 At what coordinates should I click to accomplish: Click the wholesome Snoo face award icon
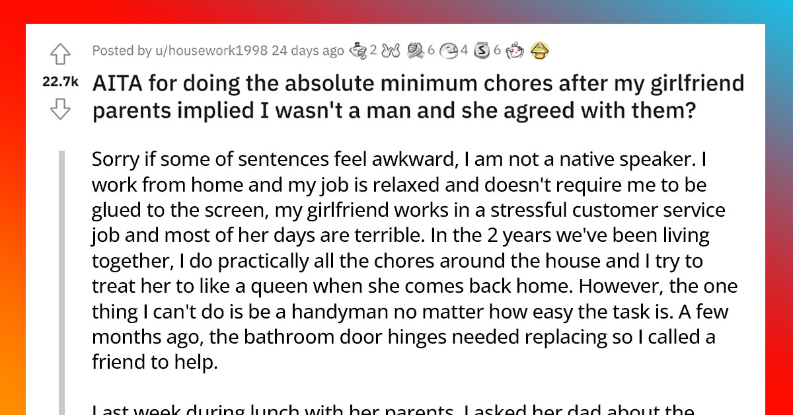[x=449, y=51]
